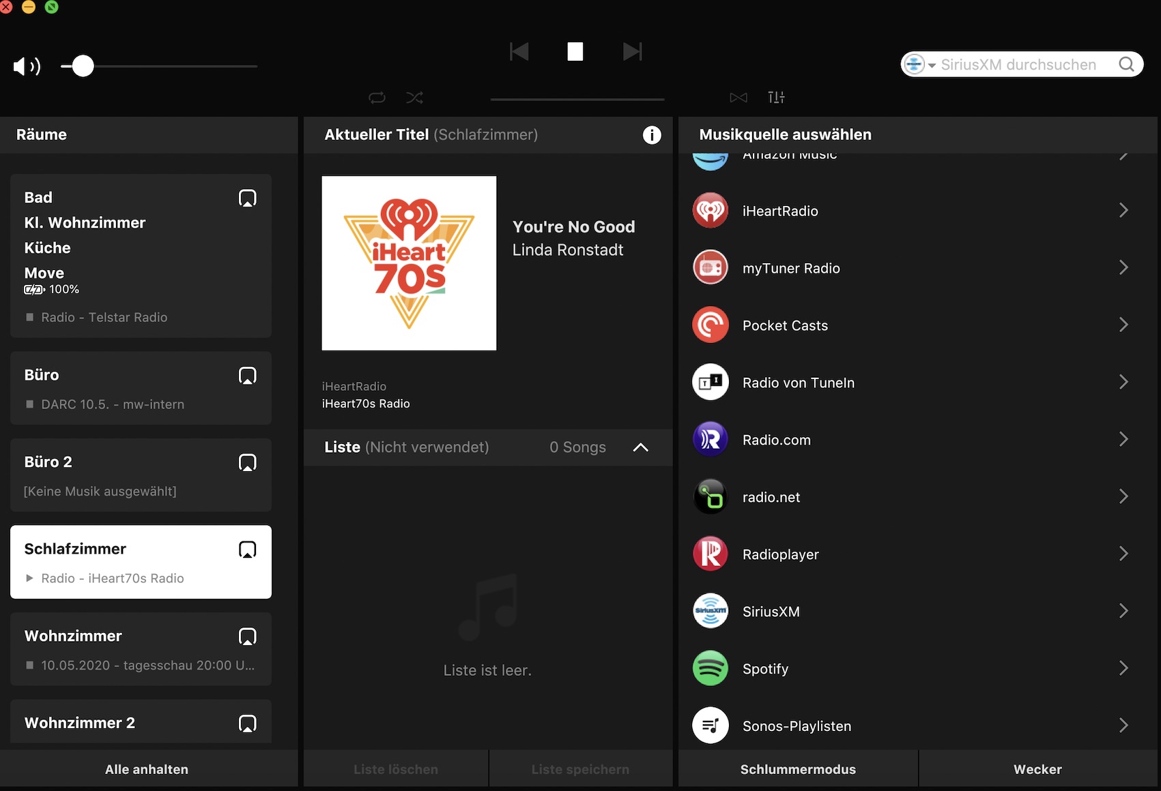Stop playback with the stop button
Screen dimensions: 1161x791
[x=575, y=52]
